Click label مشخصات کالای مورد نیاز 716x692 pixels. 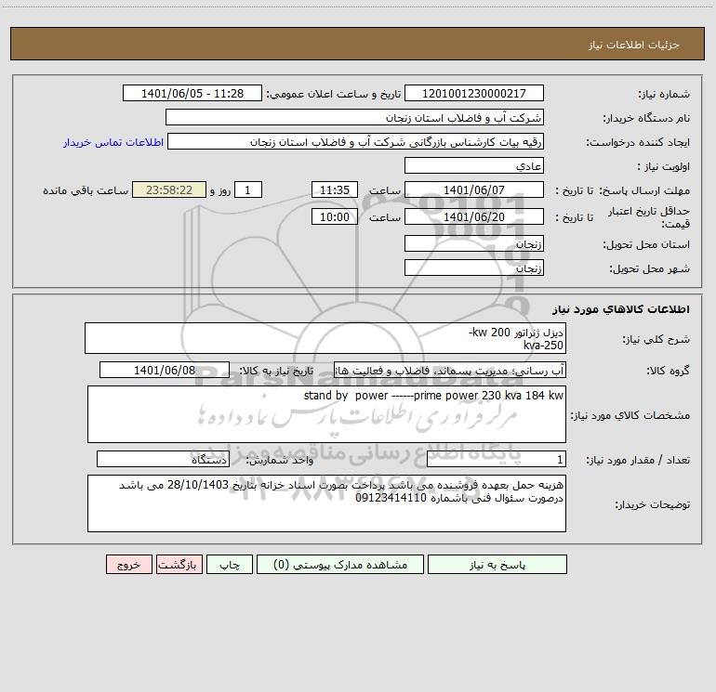(x=630, y=415)
